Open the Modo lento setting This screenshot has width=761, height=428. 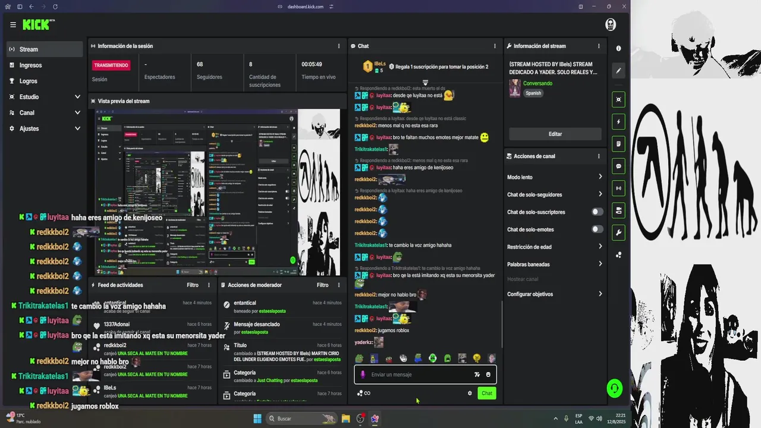click(555, 177)
